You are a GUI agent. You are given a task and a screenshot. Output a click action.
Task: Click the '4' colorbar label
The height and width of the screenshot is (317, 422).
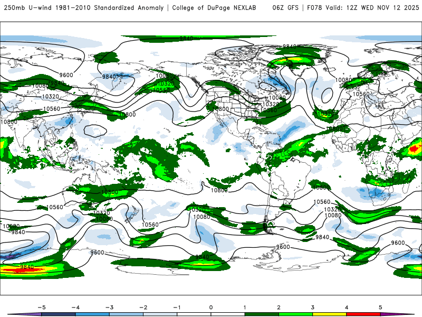[x=347, y=307]
